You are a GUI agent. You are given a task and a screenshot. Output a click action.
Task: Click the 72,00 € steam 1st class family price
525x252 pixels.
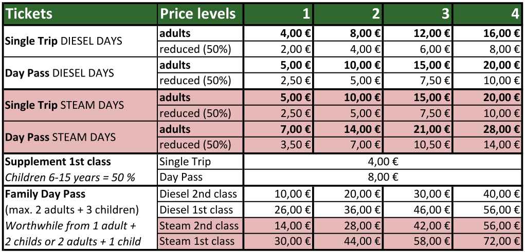(501, 241)
